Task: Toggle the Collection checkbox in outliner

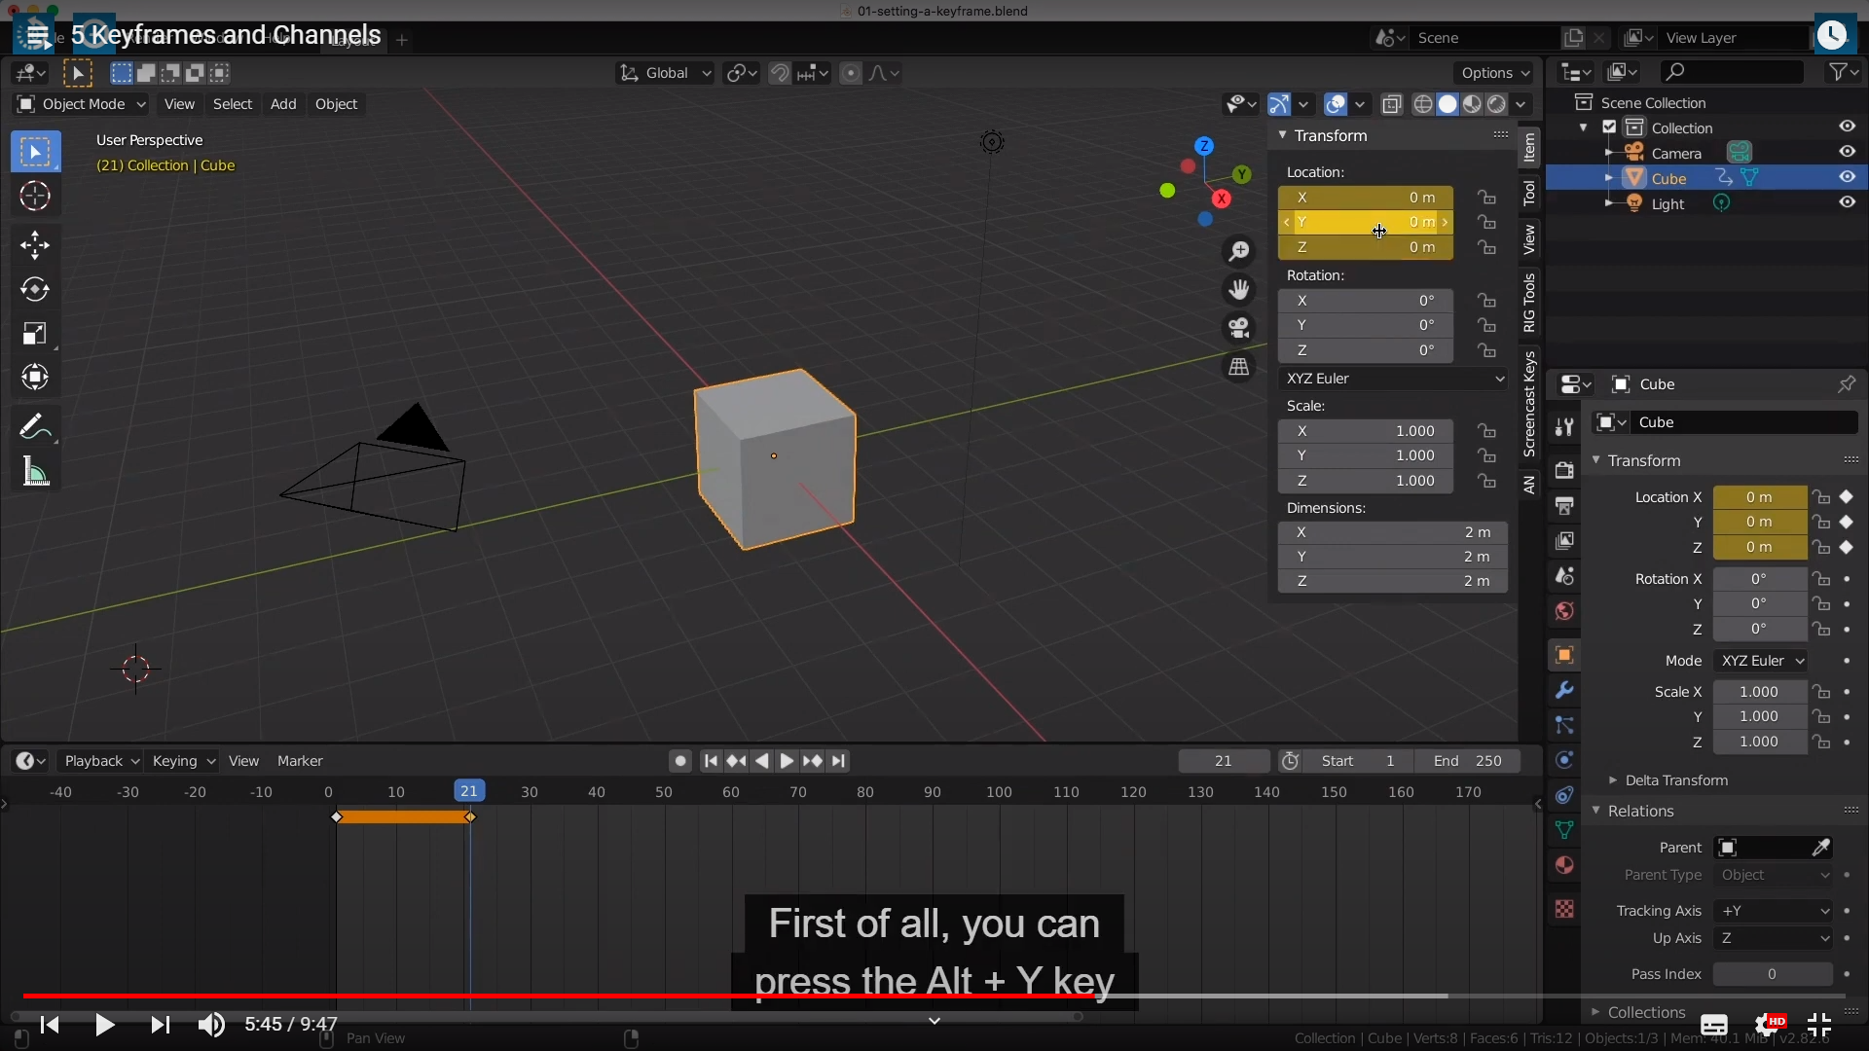Action: point(1609,127)
